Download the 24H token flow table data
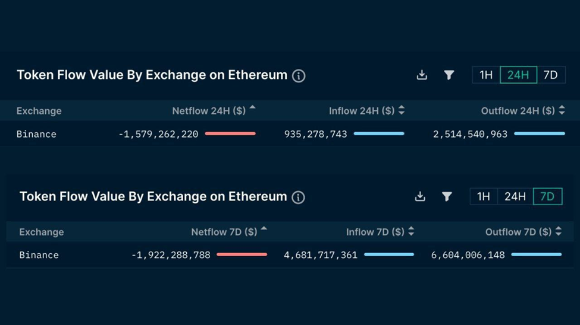This screenshot has height=325, width=580. click(x=422, y=75)
